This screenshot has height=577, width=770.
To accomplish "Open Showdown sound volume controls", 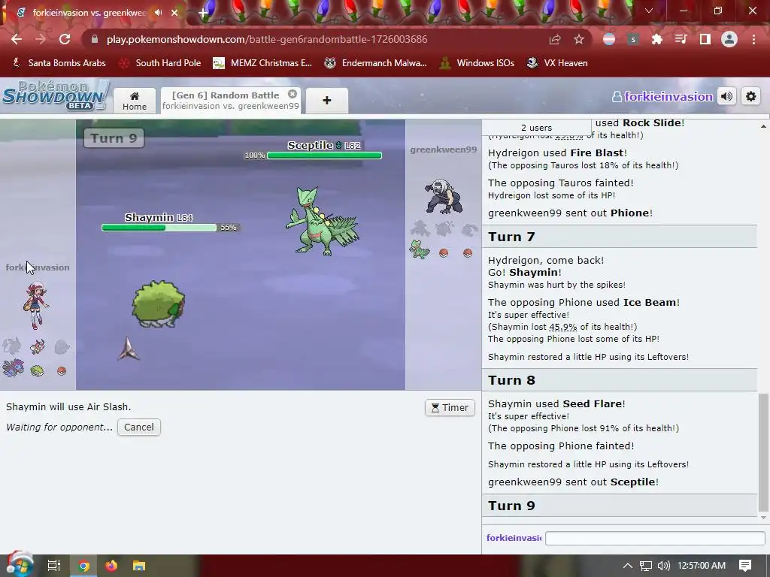I will (727, 97).
